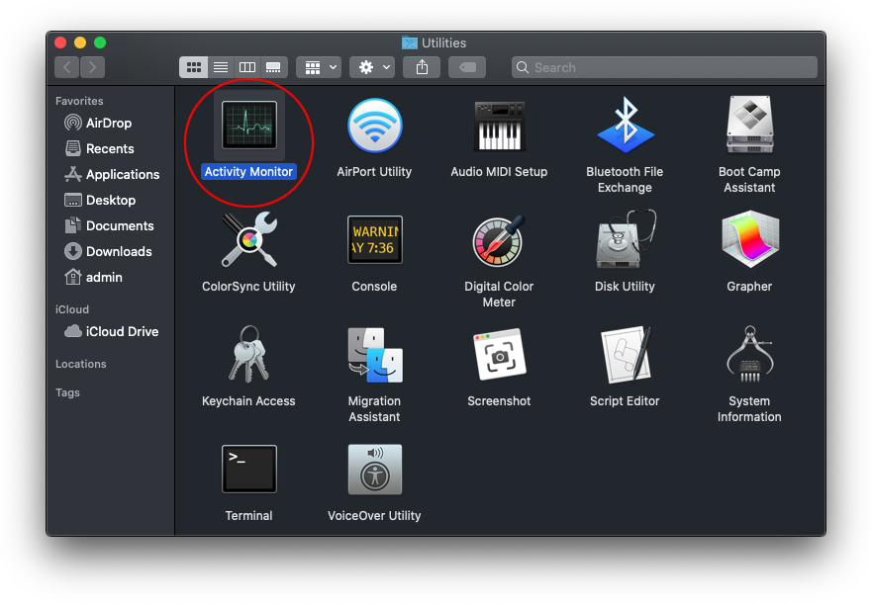
Task: Open Downloads in the sidebar
Action: 108,251
